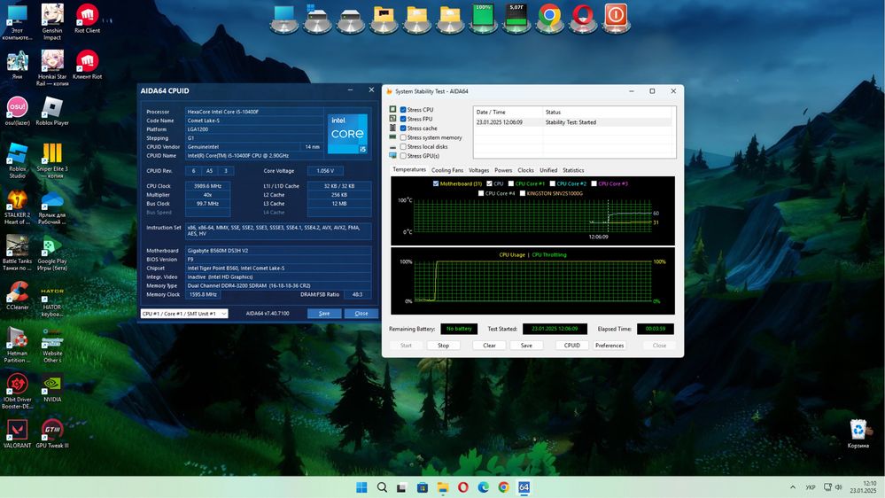This screenshot has width=885, height=498.
Task: Select the Unified tab
Action: pos(548,170)
